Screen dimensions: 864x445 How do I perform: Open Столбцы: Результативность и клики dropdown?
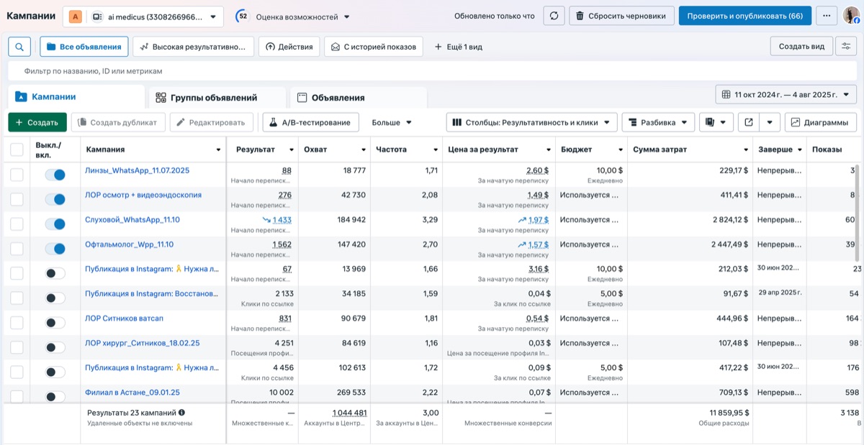[532, 122]
